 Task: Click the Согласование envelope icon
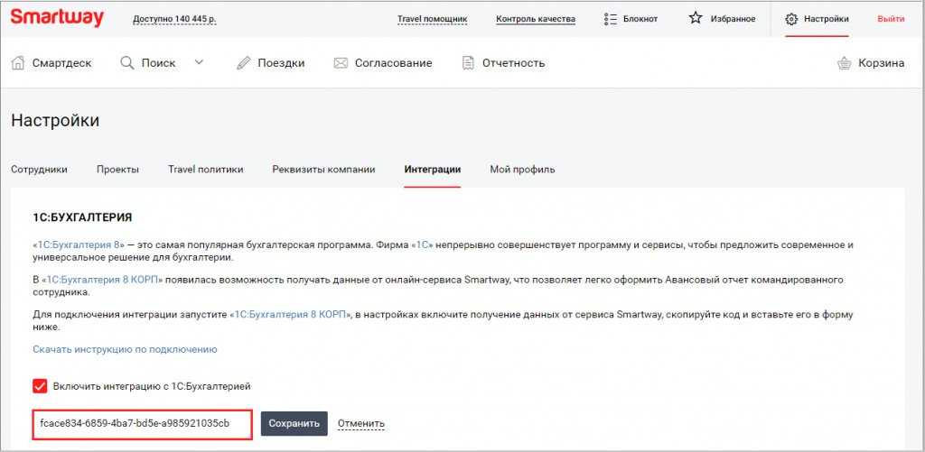click(x=341, y=63)
